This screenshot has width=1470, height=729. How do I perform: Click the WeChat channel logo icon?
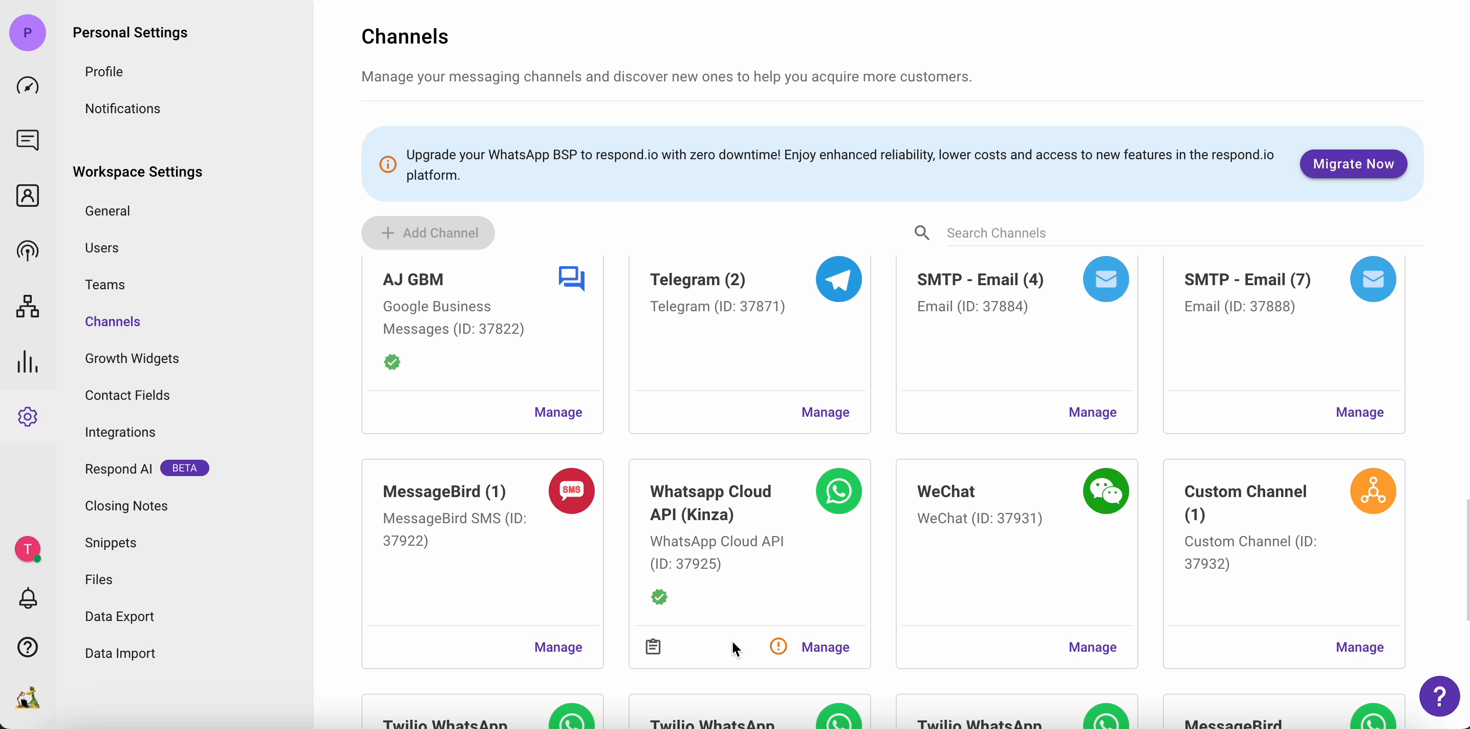[x=1106, y=491]
